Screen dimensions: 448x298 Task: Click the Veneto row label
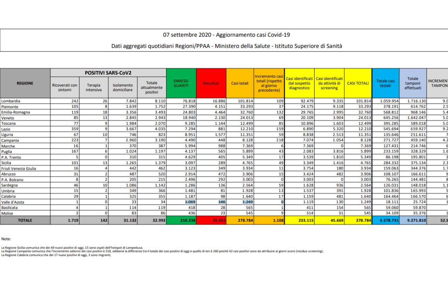7,118
